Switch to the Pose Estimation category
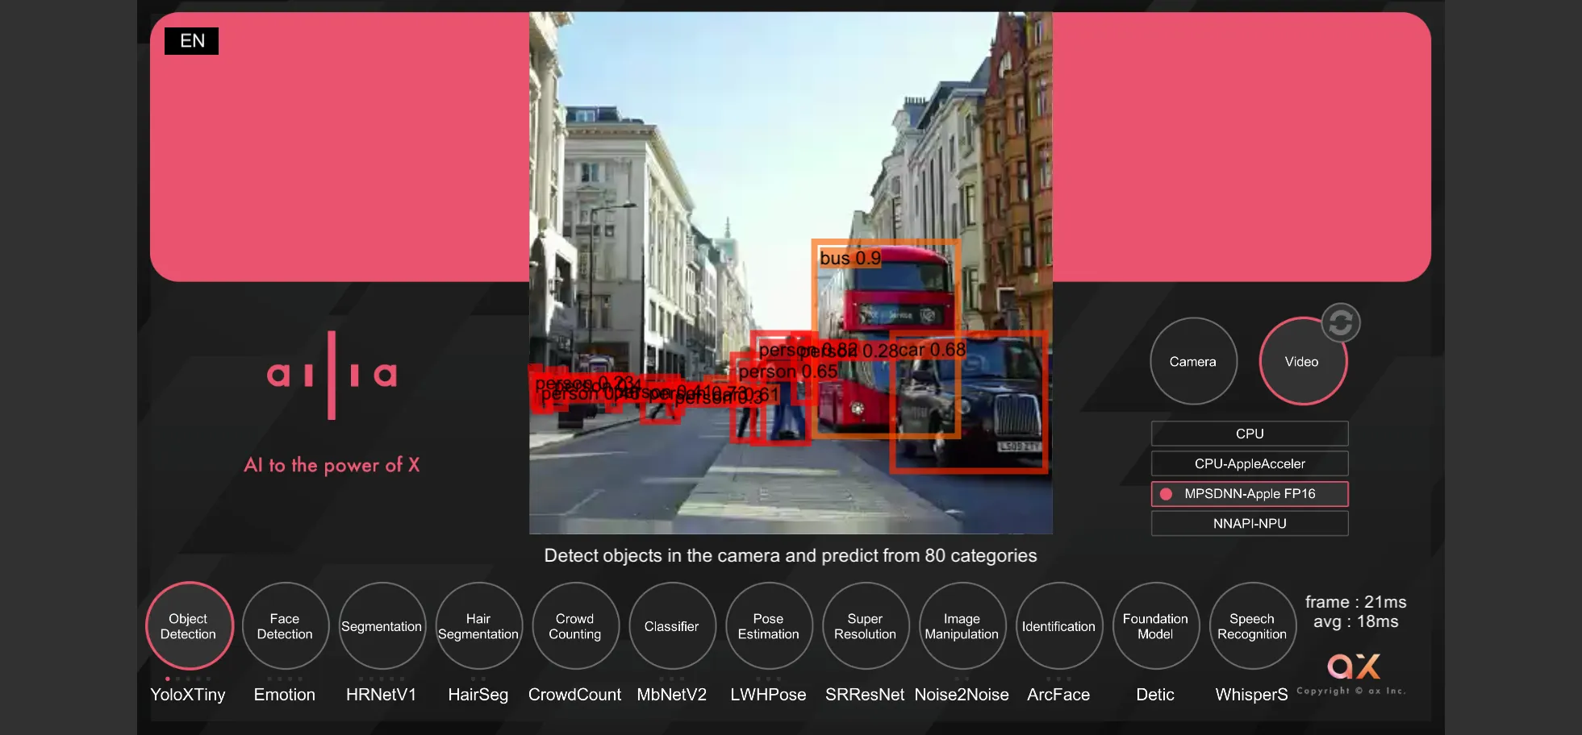The height and width of the screenshot is (735, 1582). [769, 626]
